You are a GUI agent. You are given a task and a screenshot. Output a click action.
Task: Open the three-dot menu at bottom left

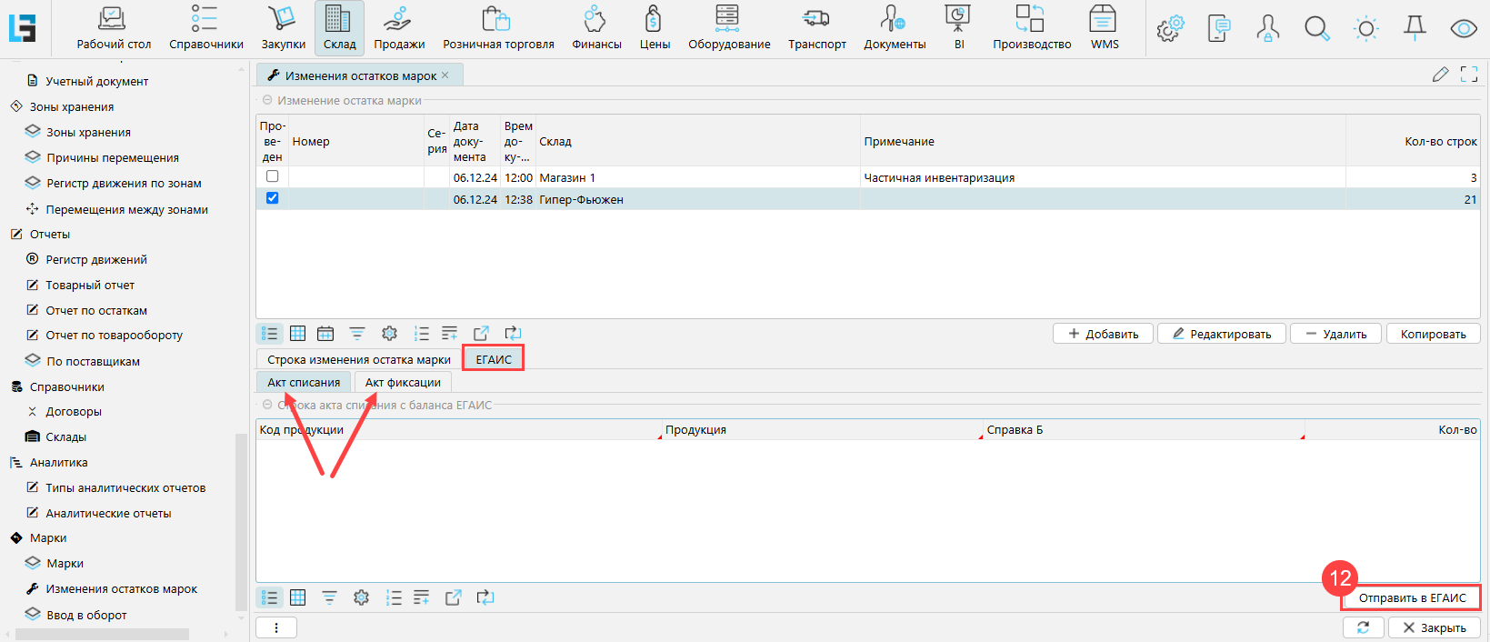click(276, 627)
